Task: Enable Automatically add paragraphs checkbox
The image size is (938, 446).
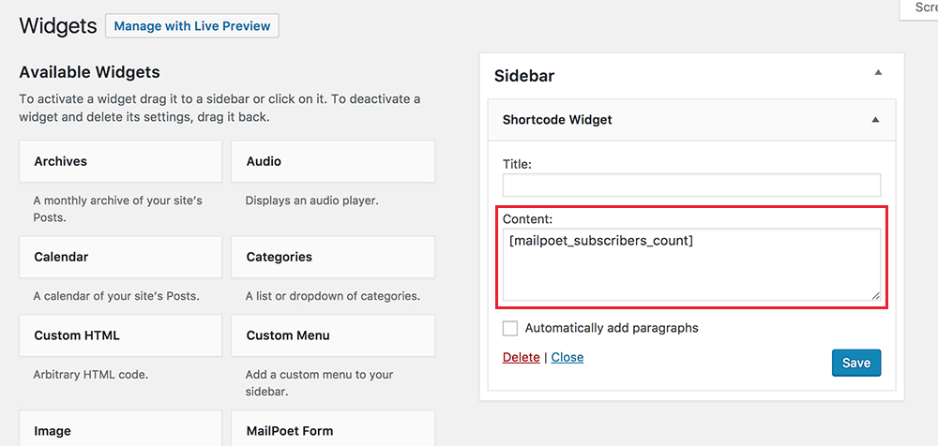Action: pos(510,328)
